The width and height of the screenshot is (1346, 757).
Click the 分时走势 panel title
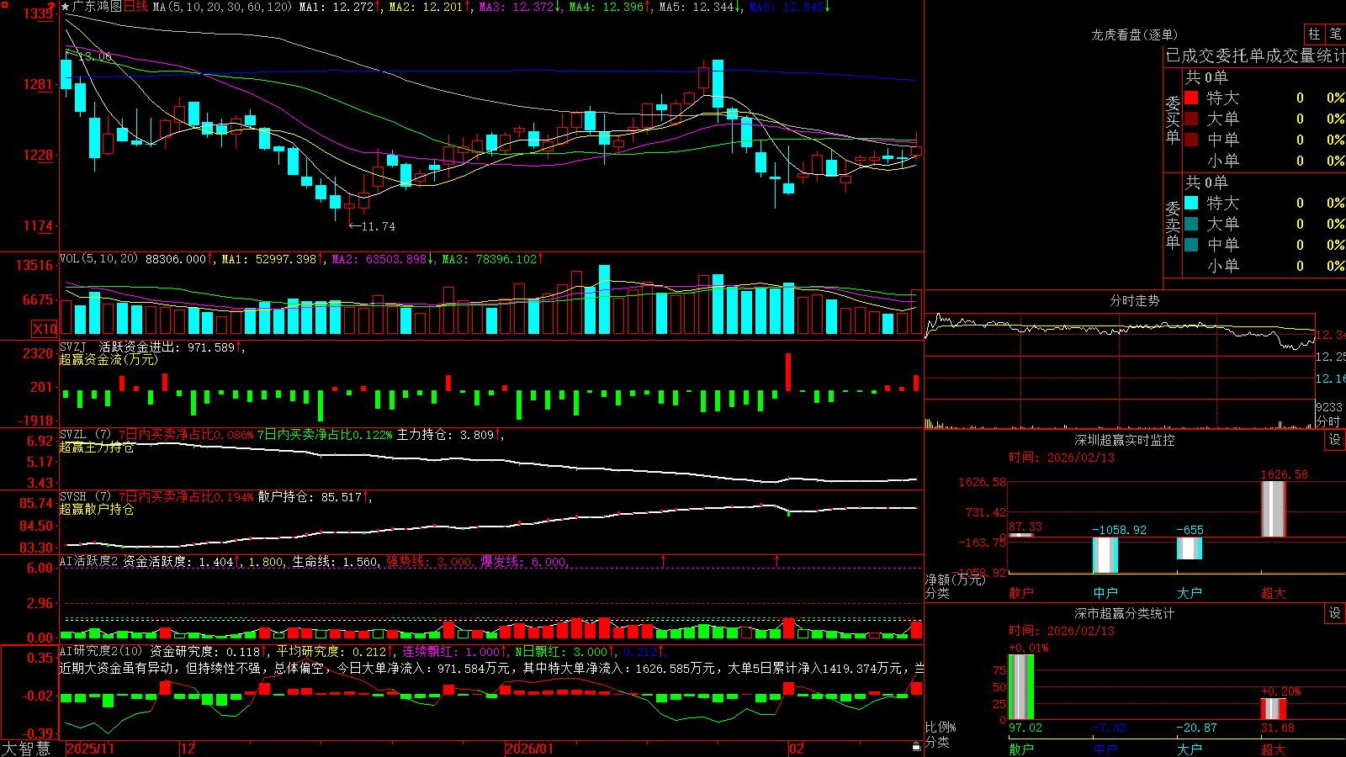tap(1135, 300)
